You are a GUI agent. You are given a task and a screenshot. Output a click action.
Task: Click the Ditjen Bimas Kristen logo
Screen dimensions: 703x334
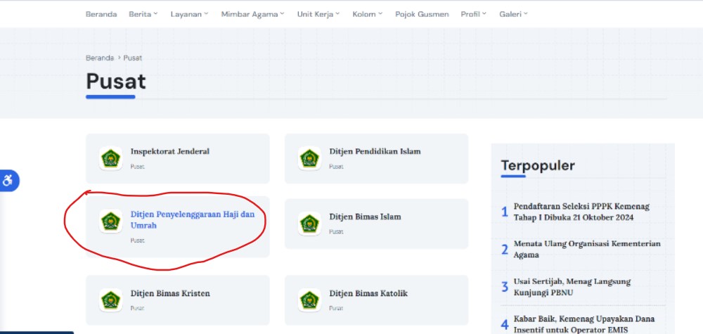coord(111,300)
